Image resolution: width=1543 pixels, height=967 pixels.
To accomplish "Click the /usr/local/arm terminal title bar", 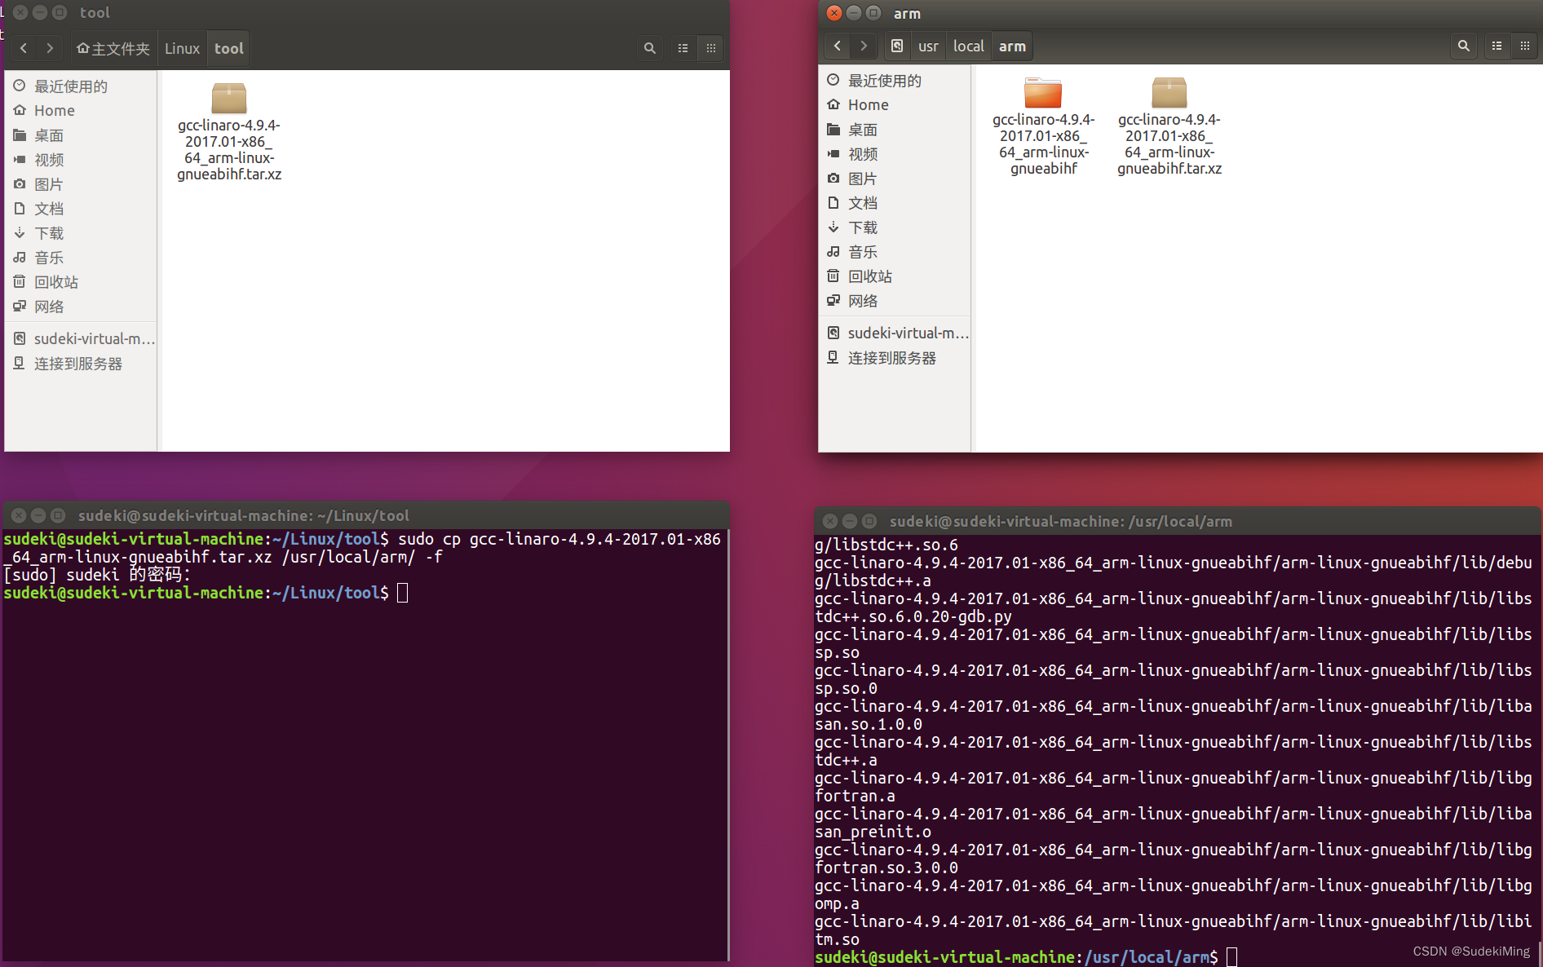I will (x=1178, y=521).
